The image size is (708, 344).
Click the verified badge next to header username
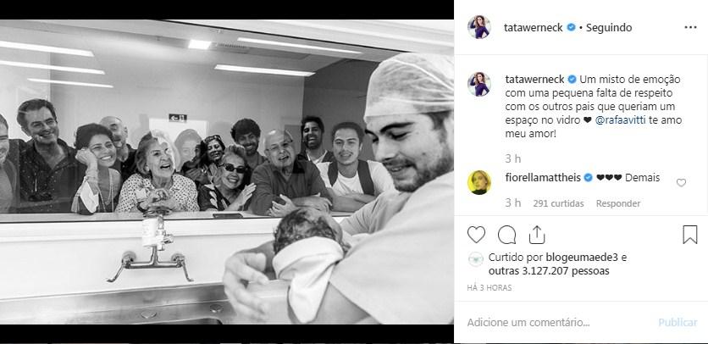(571, 28)
